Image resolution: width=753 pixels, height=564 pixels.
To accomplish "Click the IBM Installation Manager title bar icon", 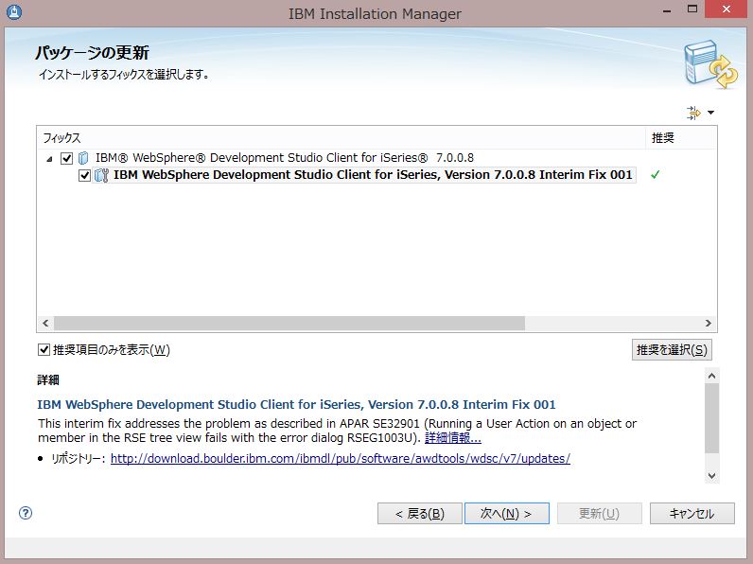I will (x=14, y=12).
